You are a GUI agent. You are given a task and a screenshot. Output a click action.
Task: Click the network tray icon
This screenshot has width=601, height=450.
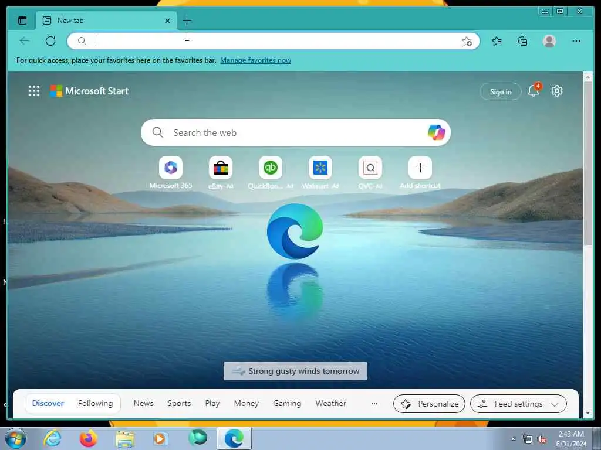coord(528,439)
